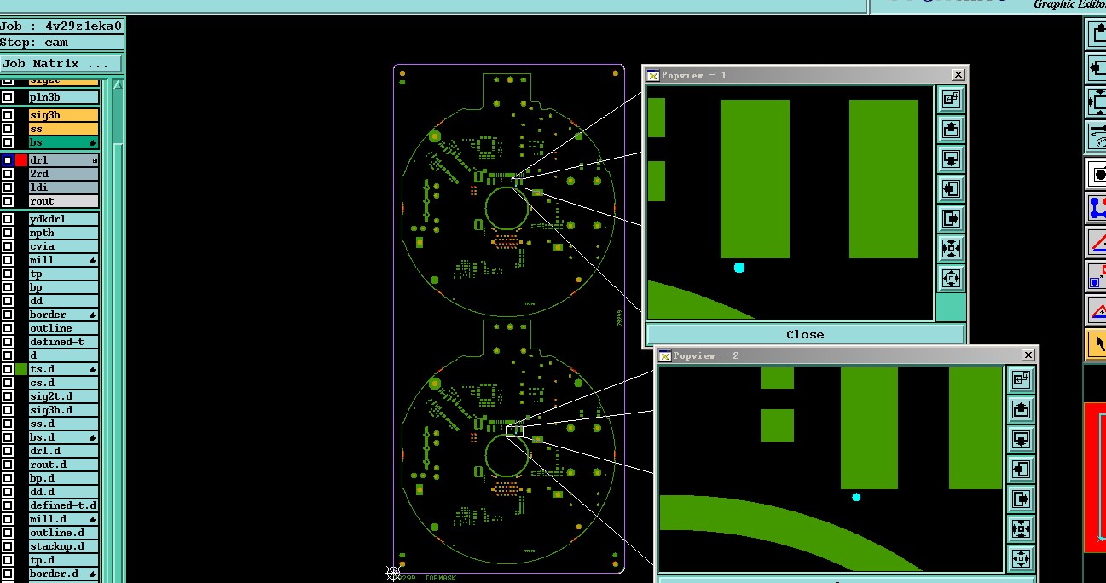Select the dd layer name
Viewport: 1106px width, 583px height.
64,301
